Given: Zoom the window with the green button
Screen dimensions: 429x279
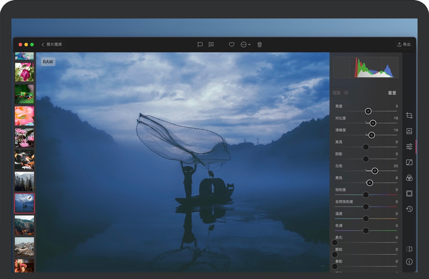Looking at the screenshot, I should [x=32, y=44].
